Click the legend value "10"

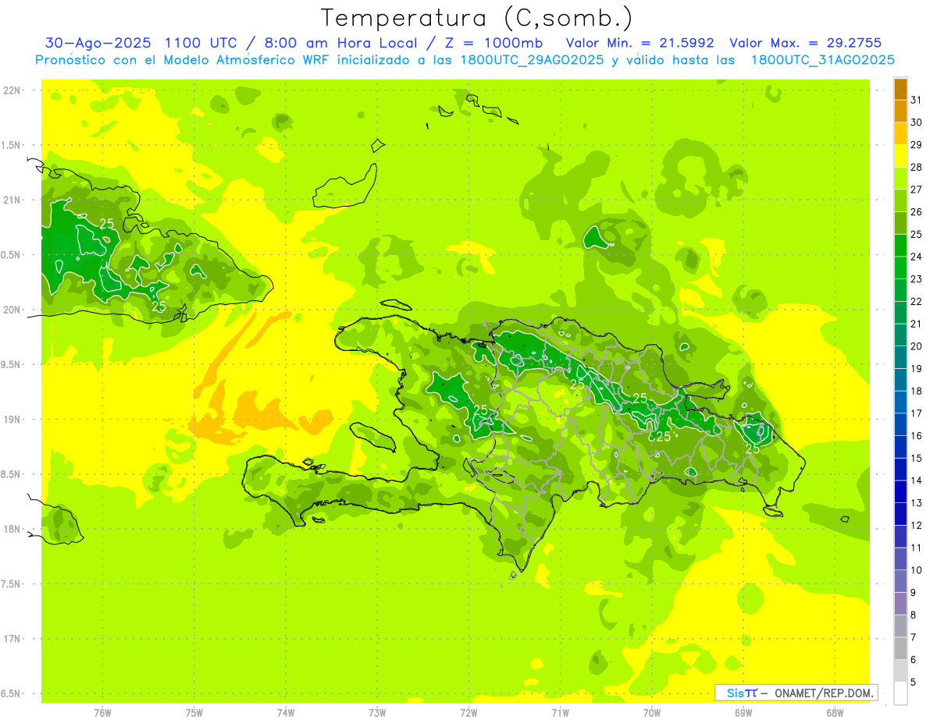click(x=916, y=570)
